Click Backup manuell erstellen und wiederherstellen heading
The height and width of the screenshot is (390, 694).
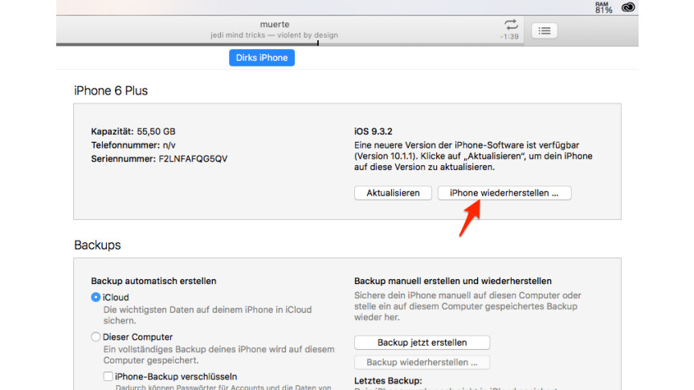point(453,281)
